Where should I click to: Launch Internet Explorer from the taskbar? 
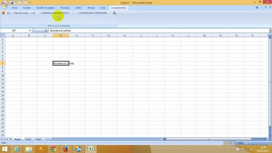[x=17, y=149]
